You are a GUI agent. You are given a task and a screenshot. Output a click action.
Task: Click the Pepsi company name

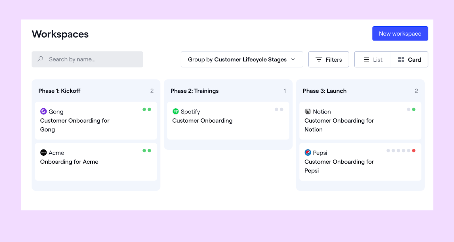pyautogui.click(x=320, y=153)
